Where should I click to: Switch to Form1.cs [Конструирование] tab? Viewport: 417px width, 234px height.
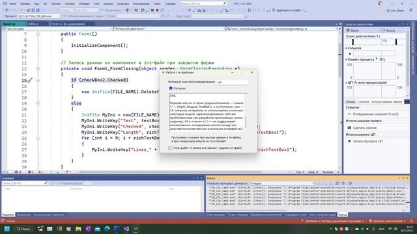pyautogui.click(x=72, y=24)
